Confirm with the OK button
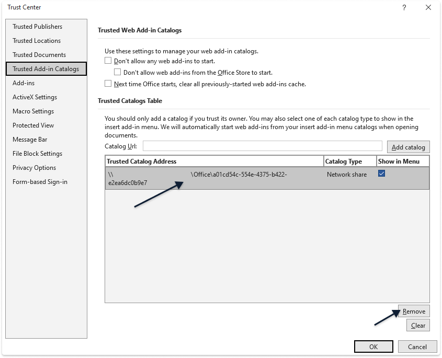 (x=373, y=347)
